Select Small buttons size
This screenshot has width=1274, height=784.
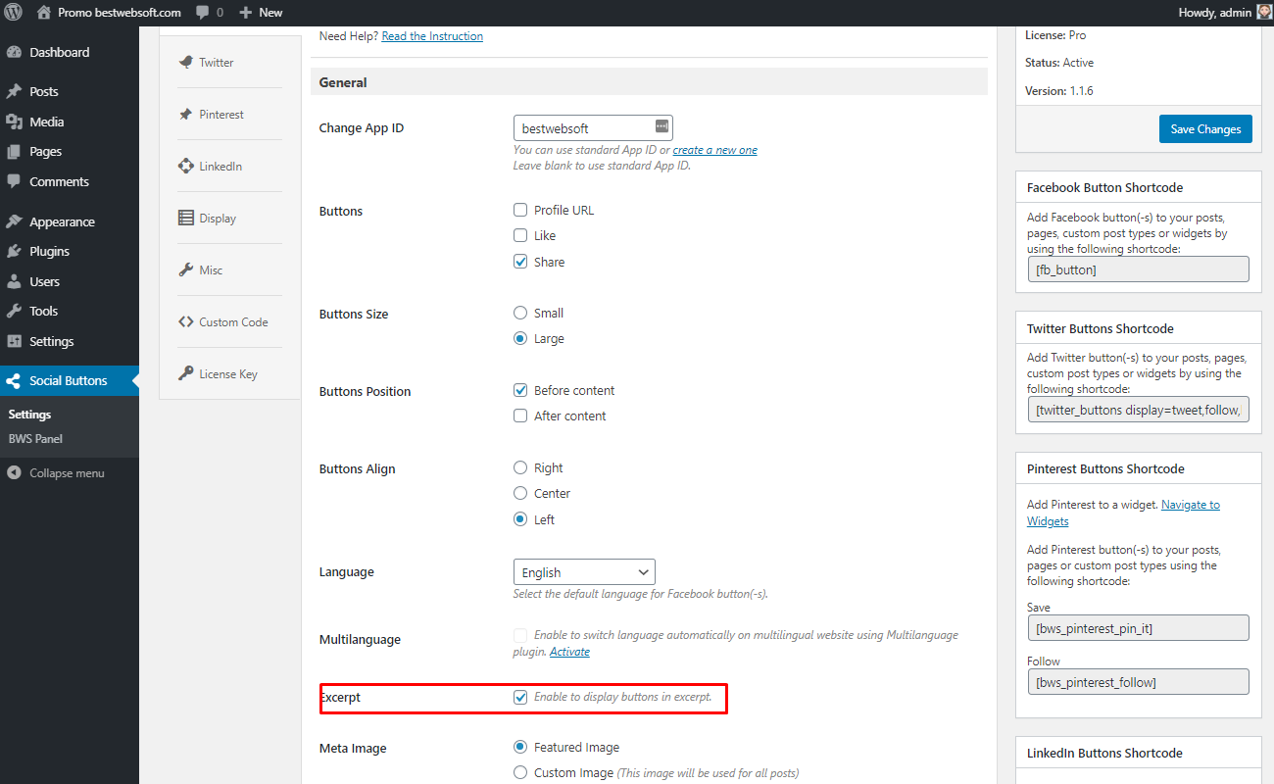pyautogui.click(x=520, y=313)
